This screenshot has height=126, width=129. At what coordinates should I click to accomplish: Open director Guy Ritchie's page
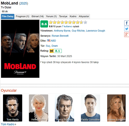[x=78, y=31]
